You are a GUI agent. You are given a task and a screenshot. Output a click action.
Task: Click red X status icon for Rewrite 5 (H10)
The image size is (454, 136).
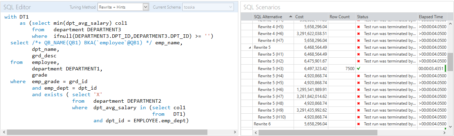pyautogui.click(x=359, y=117)
